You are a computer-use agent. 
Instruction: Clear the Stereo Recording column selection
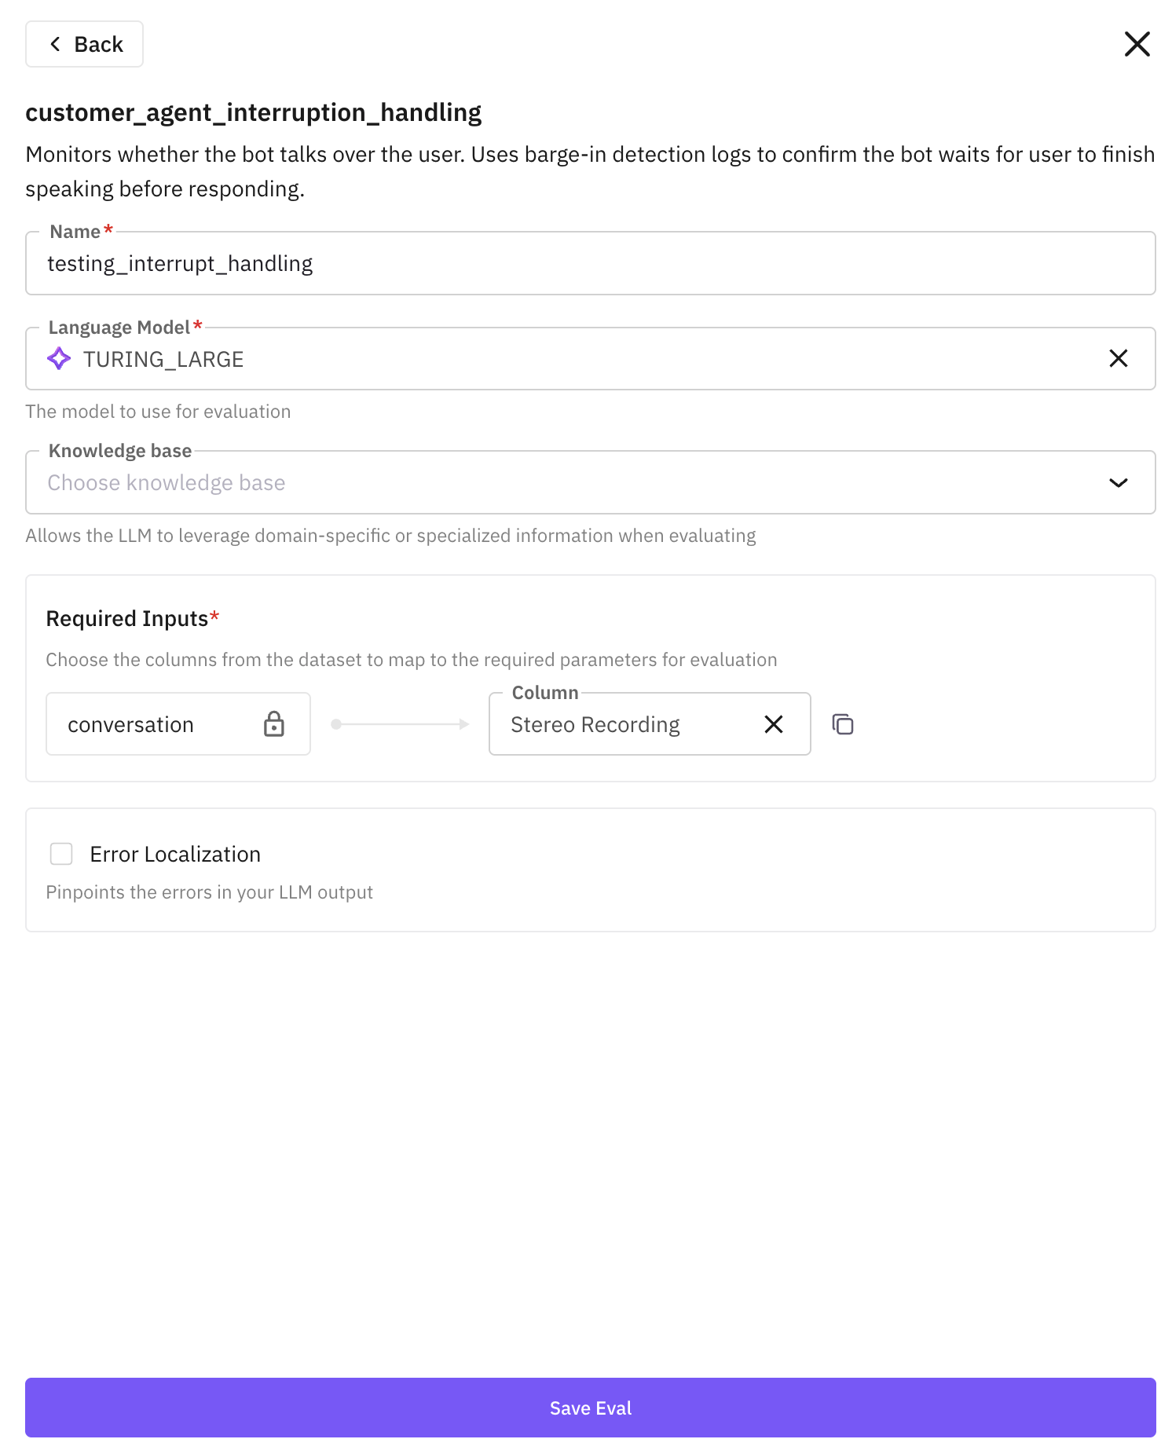pyautogui.click(x=774, y=724)
